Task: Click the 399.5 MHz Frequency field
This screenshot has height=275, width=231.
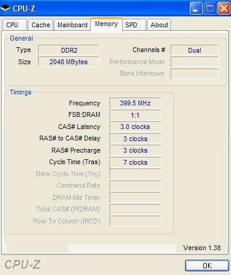Action: coord(135,103)
